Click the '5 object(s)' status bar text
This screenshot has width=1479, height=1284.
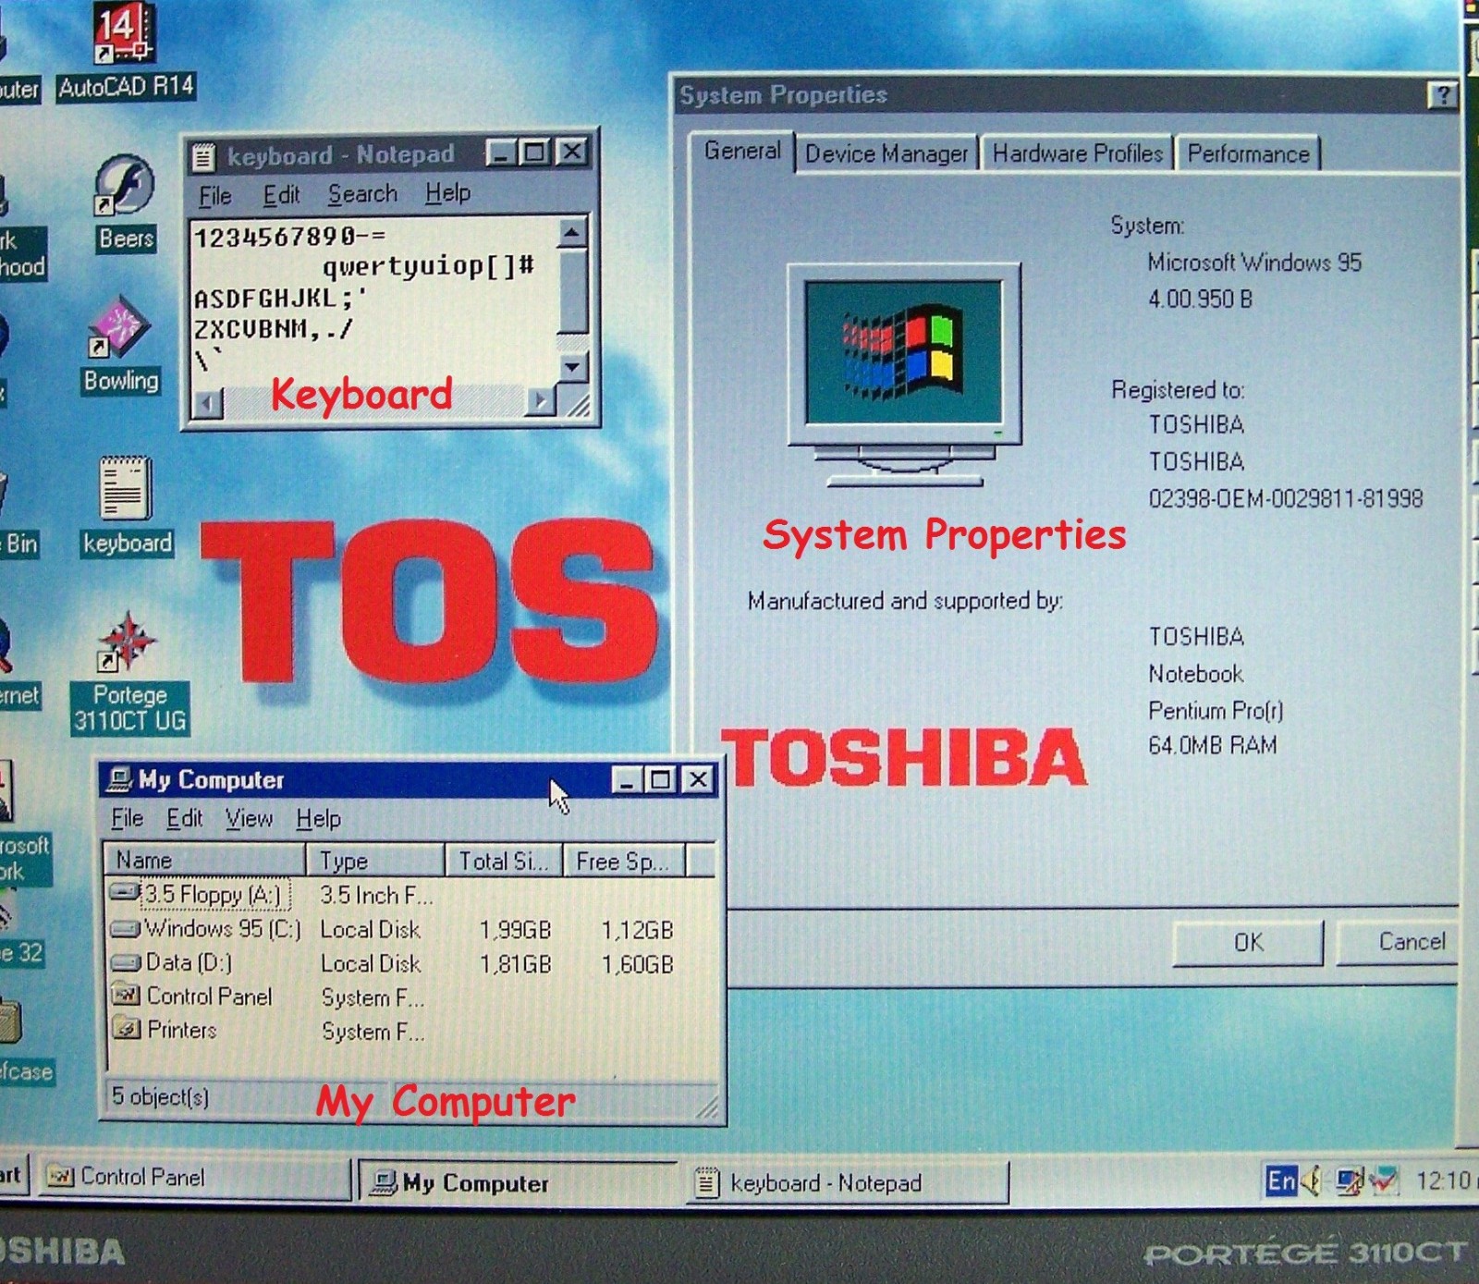coord(160,1096)
